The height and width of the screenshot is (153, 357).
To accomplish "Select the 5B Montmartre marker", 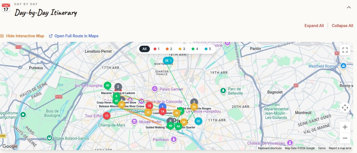I will (x=167, y=61).
